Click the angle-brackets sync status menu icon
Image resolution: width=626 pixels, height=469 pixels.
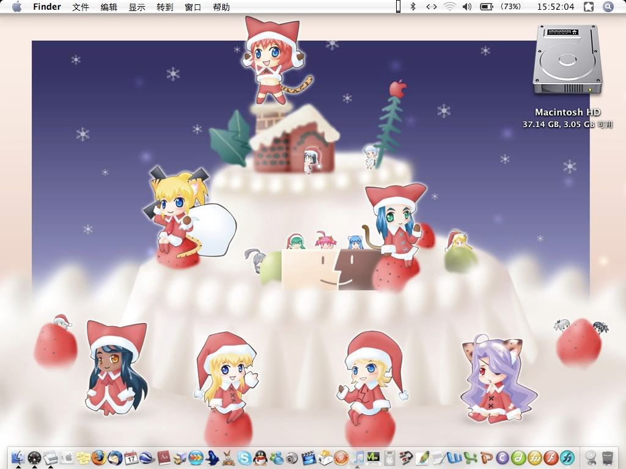point(432,7)
